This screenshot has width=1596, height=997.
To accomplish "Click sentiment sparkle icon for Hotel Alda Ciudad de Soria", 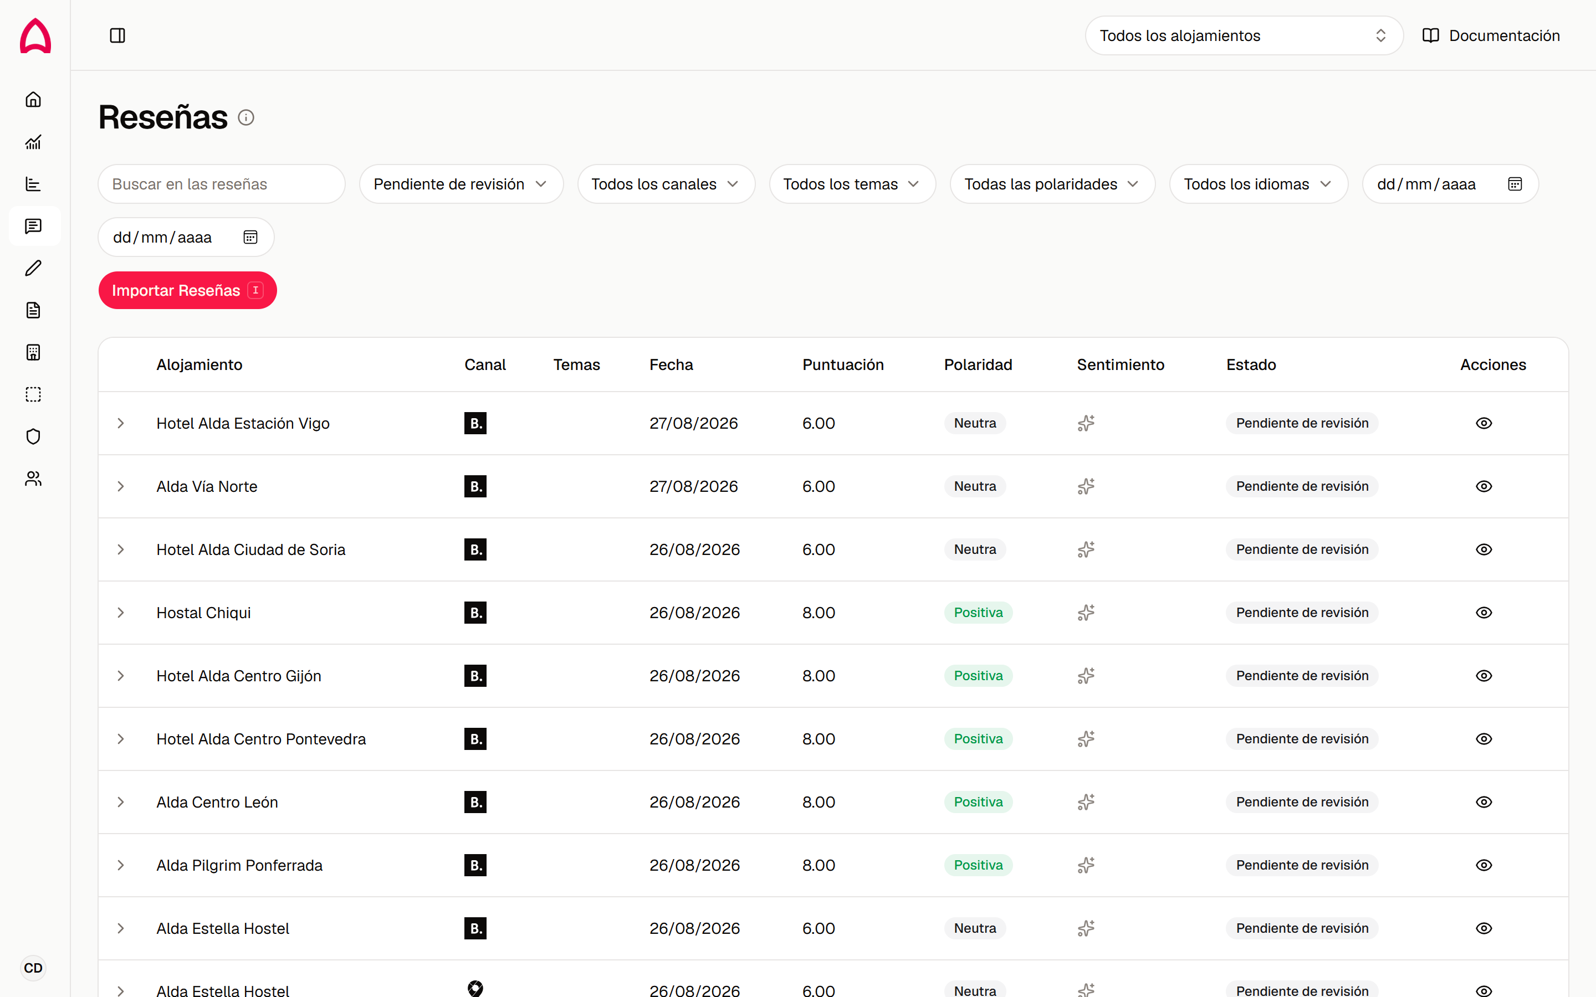I will (1086, 549).
